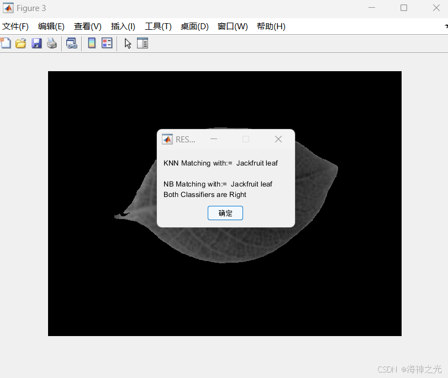This screenshot has height=378, width=448.
Task: Open the 插入(I) menu
Action: point(123,26)
